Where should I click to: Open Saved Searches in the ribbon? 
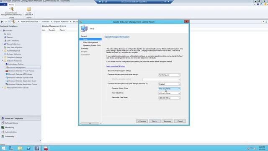click(29, 11)
